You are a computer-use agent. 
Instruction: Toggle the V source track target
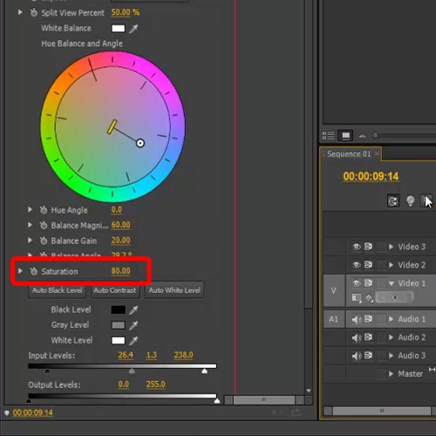pos(334,290)
